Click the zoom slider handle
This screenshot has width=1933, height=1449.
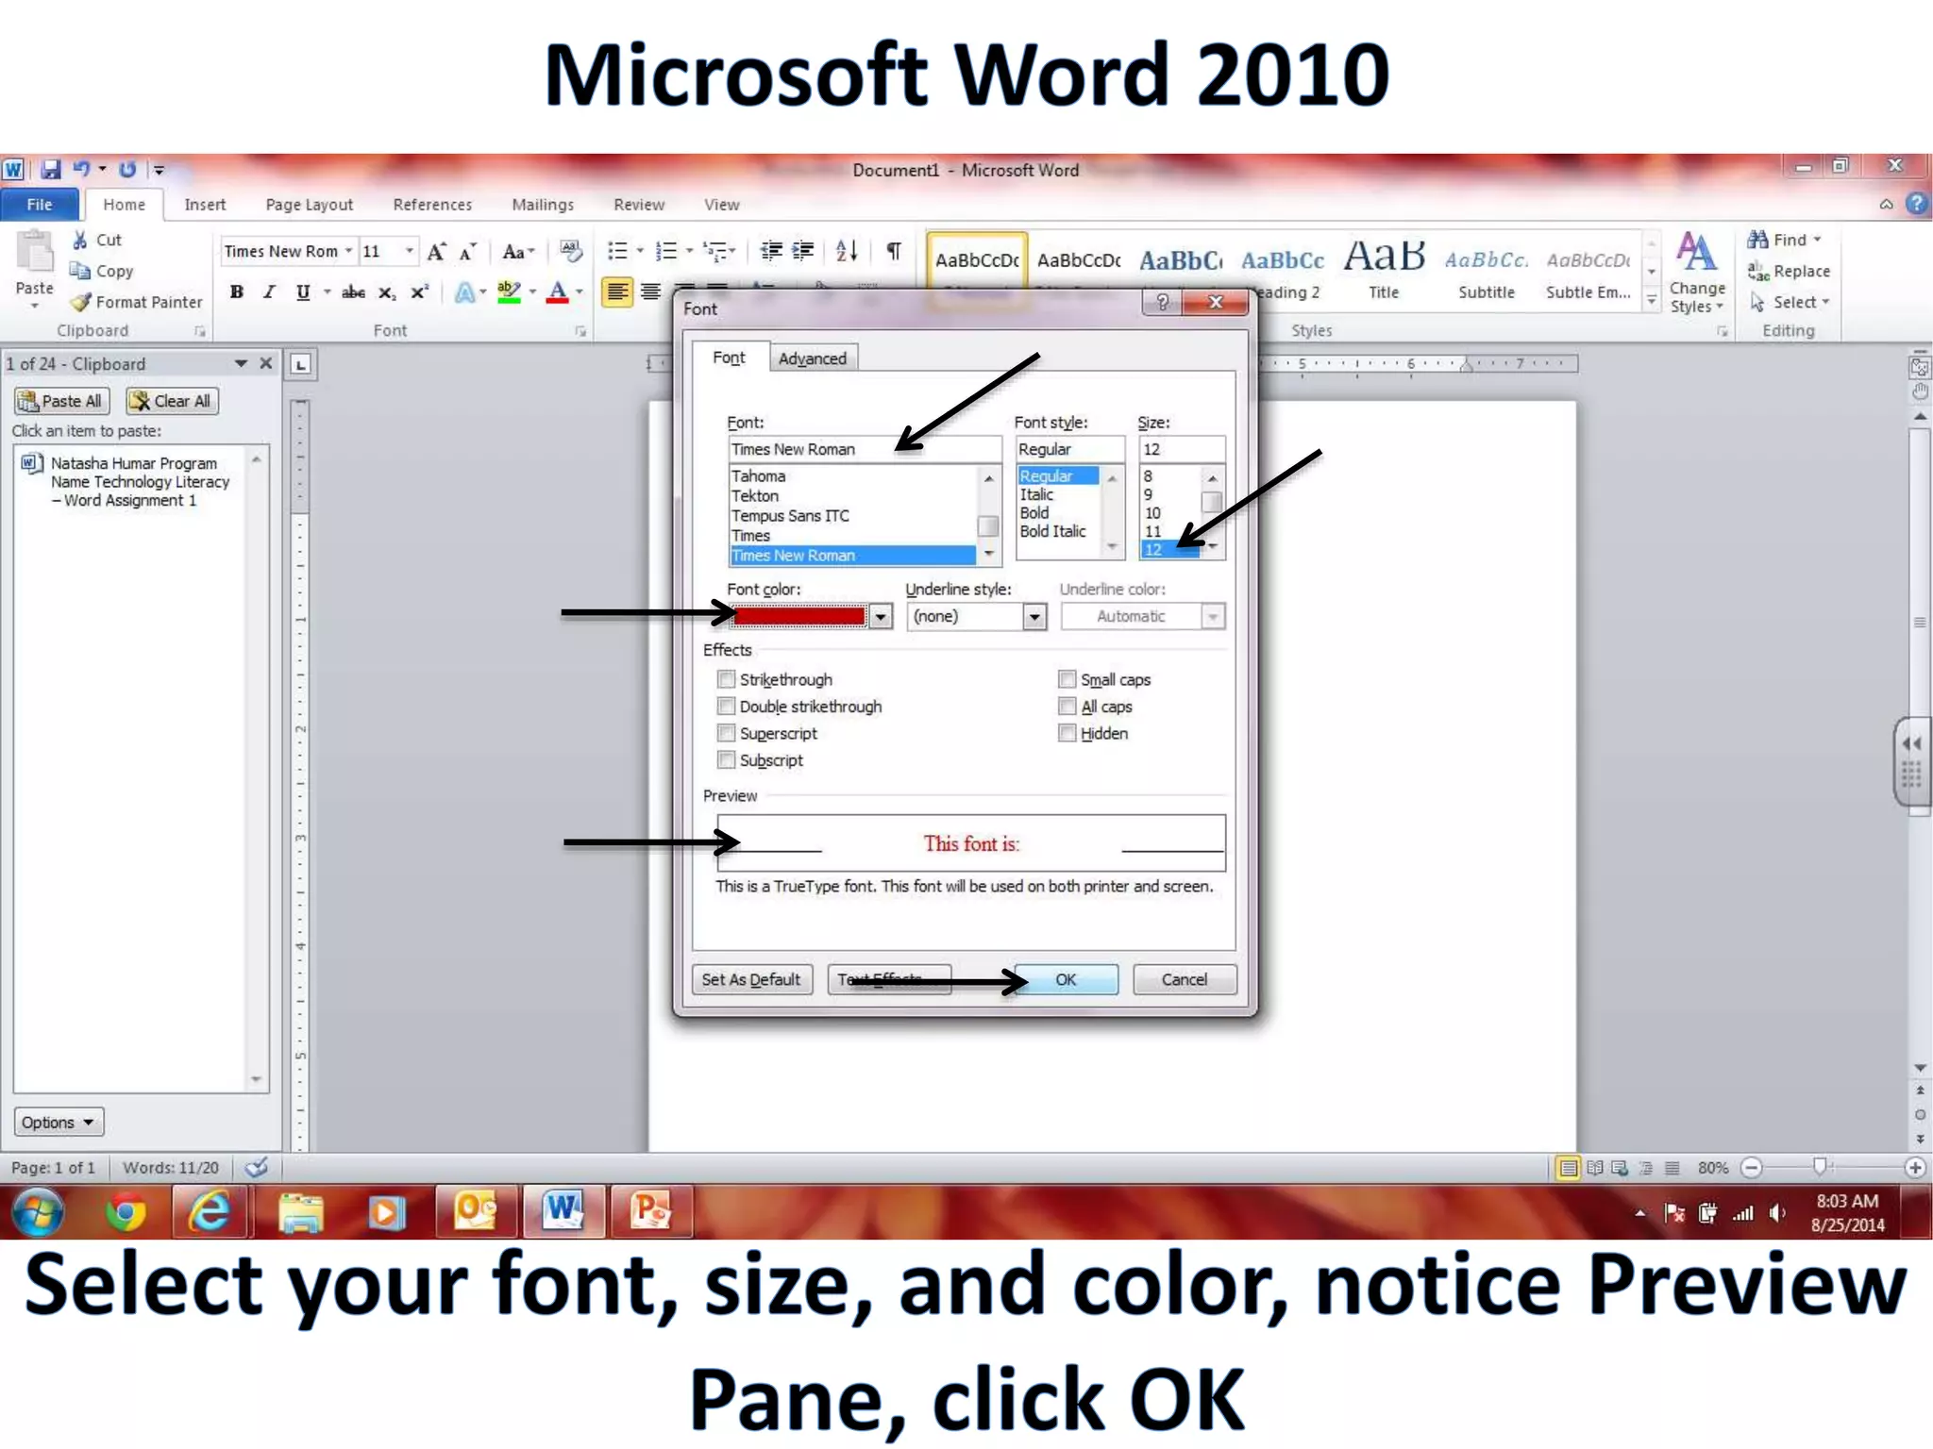(1819, 1167)
